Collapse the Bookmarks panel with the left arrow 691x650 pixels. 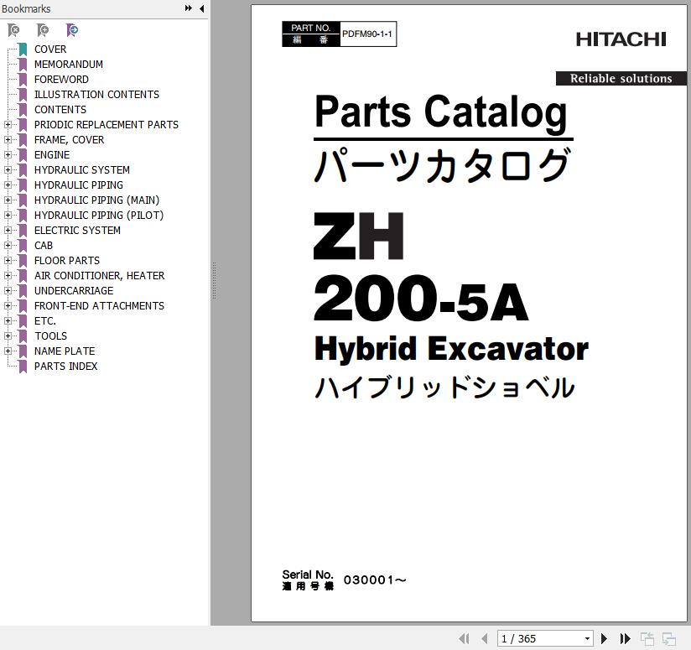tap(201, 8)
